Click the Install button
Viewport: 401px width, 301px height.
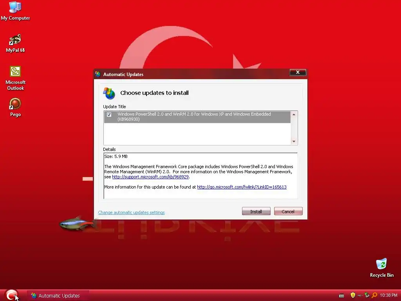(x=256, y=211)
